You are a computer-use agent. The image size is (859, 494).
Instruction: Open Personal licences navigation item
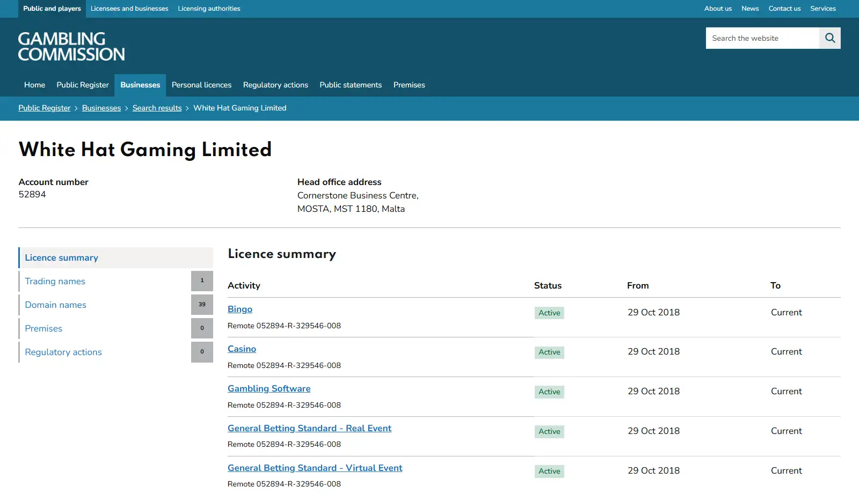(x=201, y=85)
